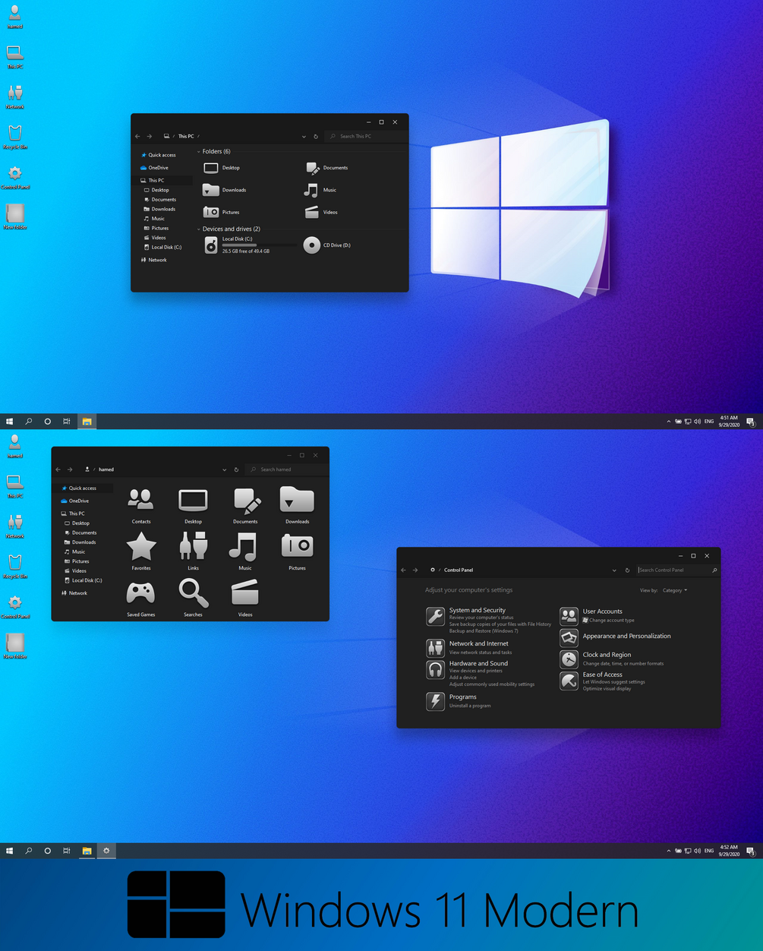763x951 pixels.
Task: Click the Control Panel gear on the 4:52 AM taskbar
Action: coord(106,851)
